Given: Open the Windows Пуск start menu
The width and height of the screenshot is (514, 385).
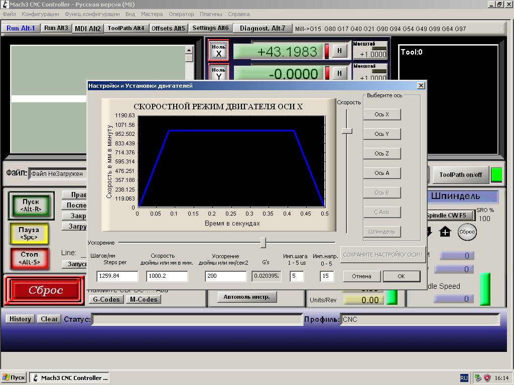Looking at the screenshot, I should (14, 377).
